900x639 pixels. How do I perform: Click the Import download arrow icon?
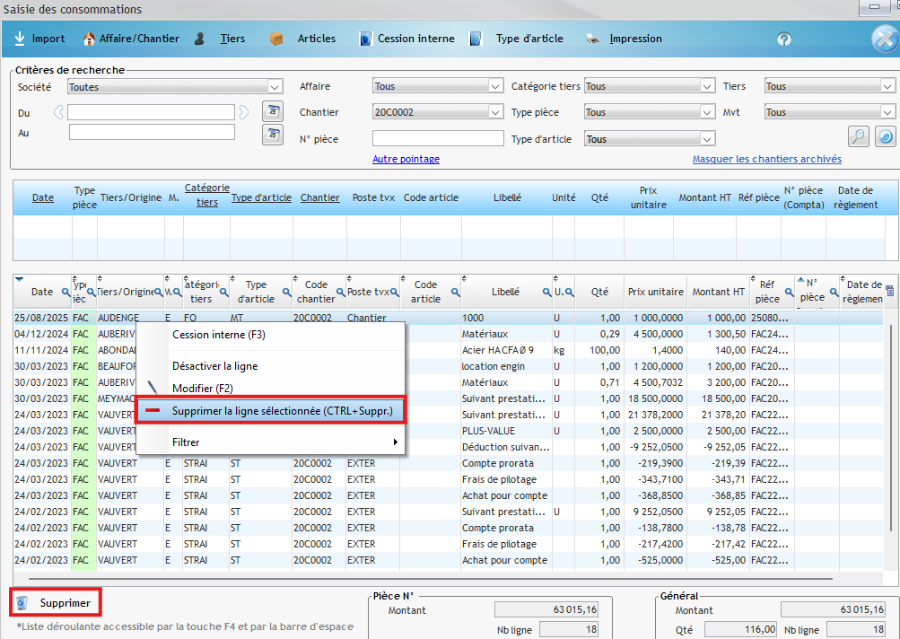coord(20,39)
